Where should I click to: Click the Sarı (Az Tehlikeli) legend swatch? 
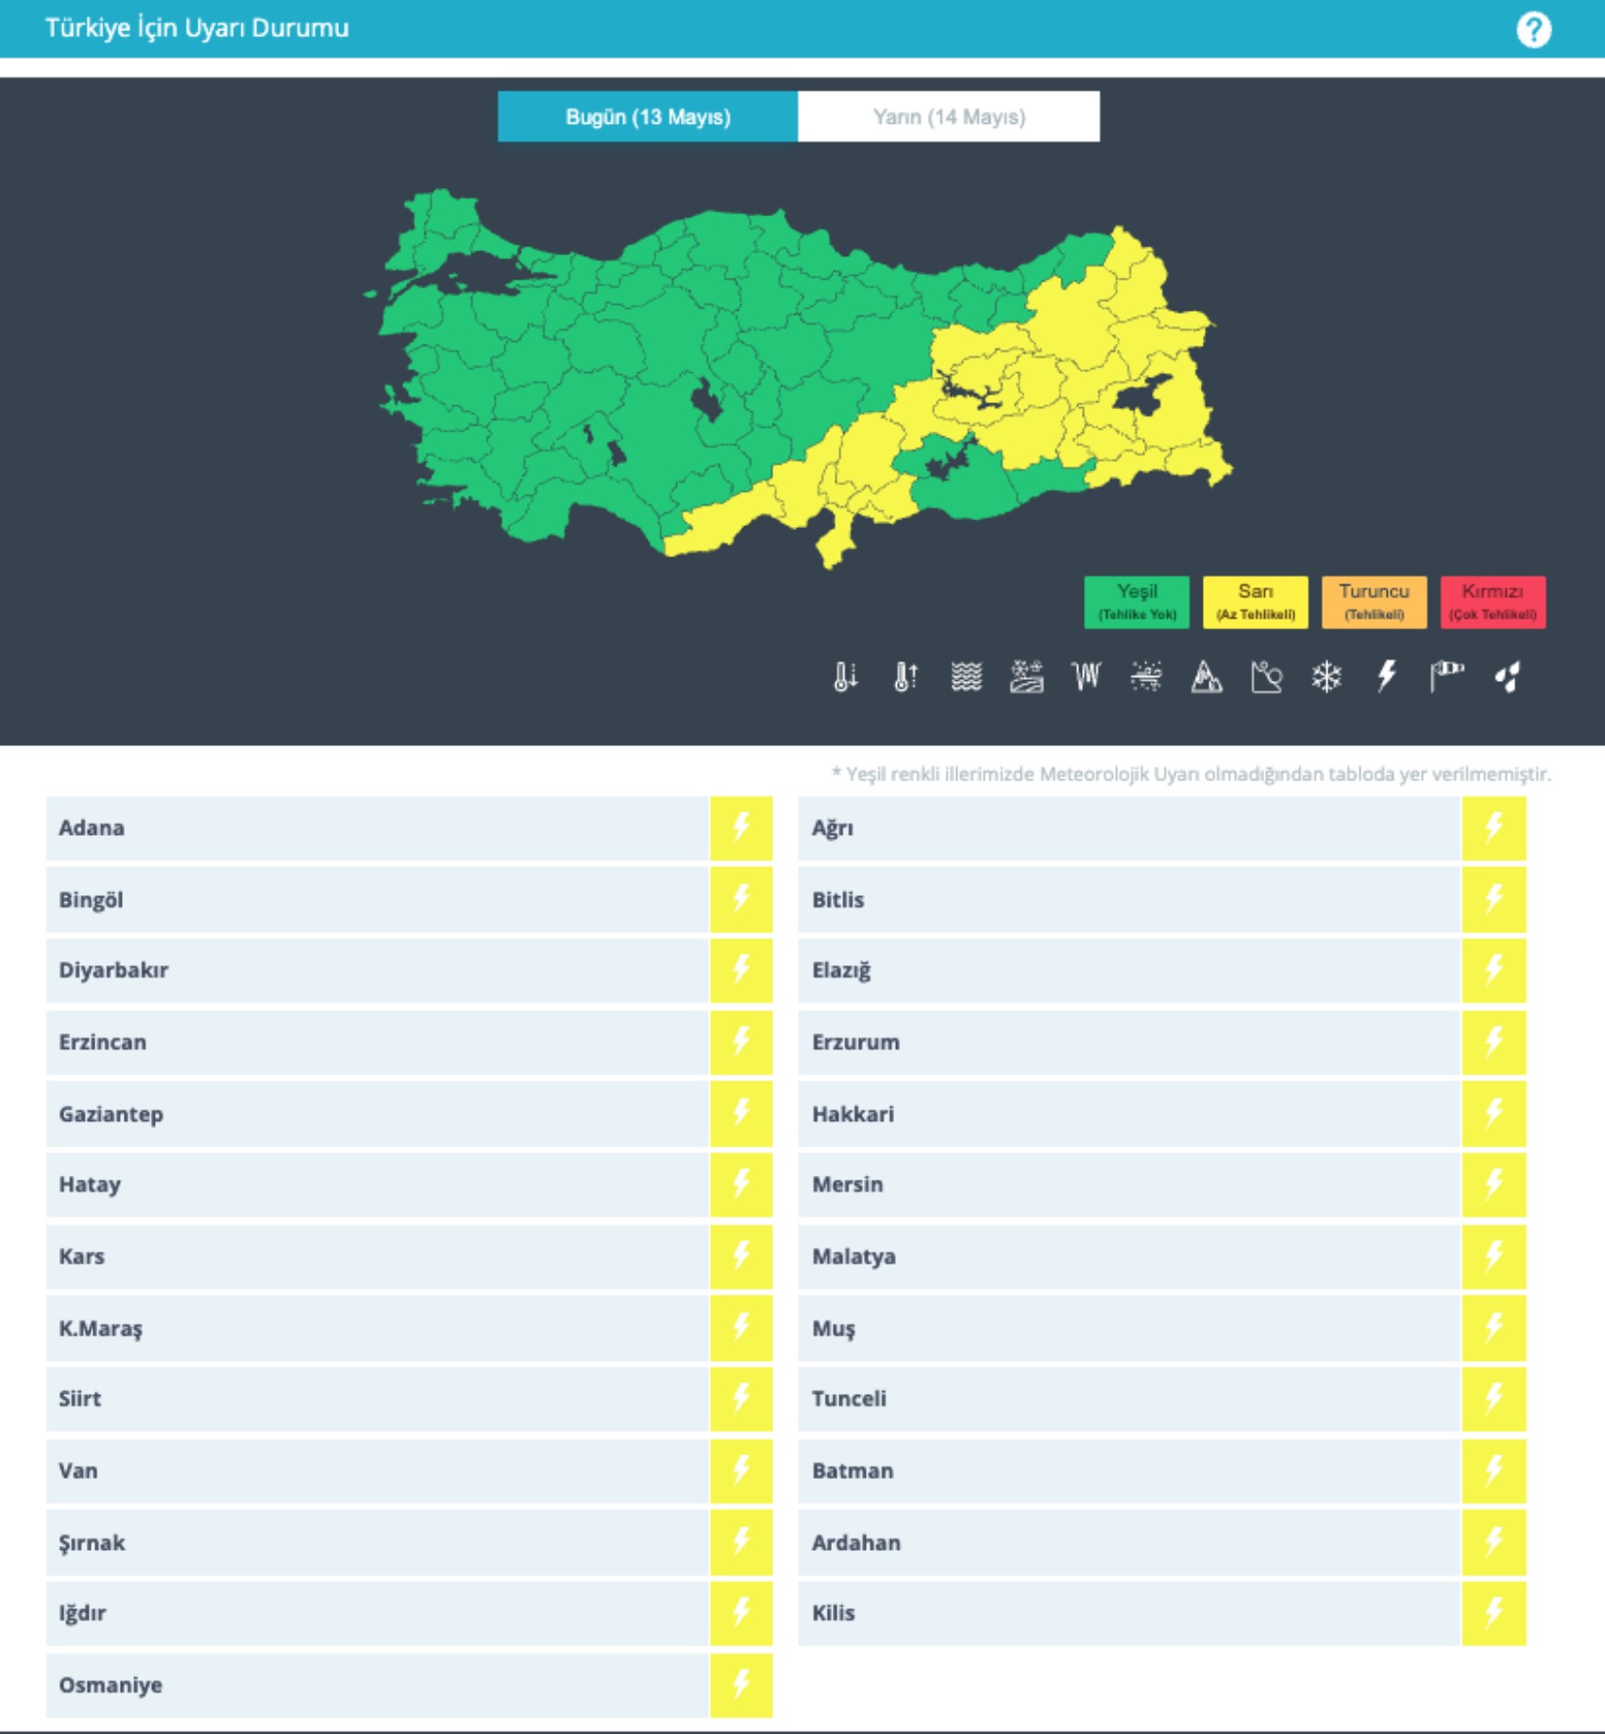[1256, 602]
